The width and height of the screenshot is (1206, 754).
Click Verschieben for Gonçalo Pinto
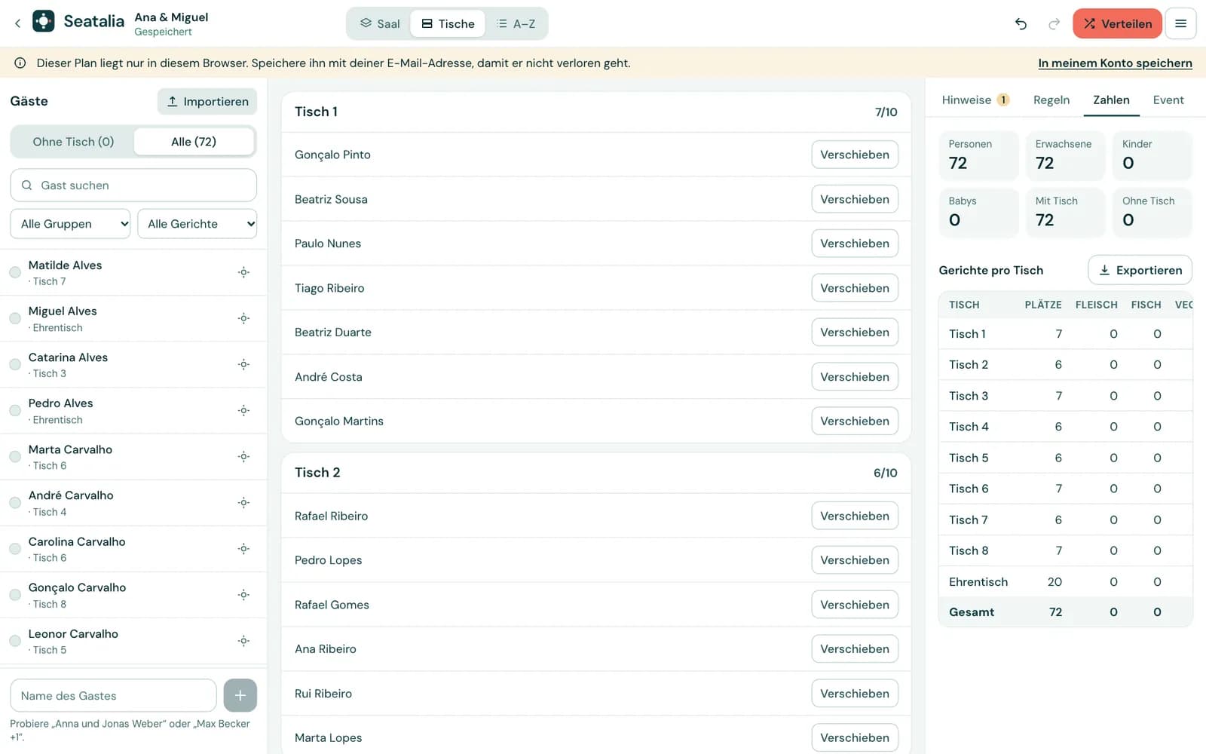(855, 155)
